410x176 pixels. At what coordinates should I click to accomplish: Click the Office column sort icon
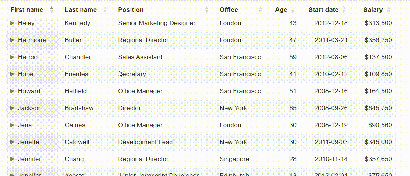click(x=261, y=10)
